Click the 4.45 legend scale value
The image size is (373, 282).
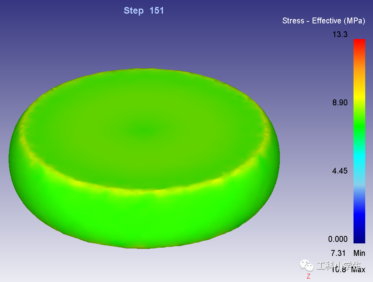point(340,171)
